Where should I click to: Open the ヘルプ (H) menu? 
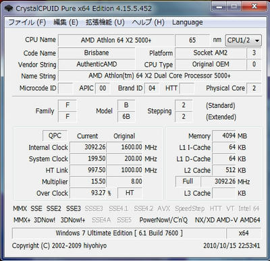pyautogui.click(x=148, y=22)
